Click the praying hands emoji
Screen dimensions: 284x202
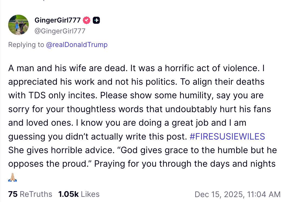pos(13,178)
